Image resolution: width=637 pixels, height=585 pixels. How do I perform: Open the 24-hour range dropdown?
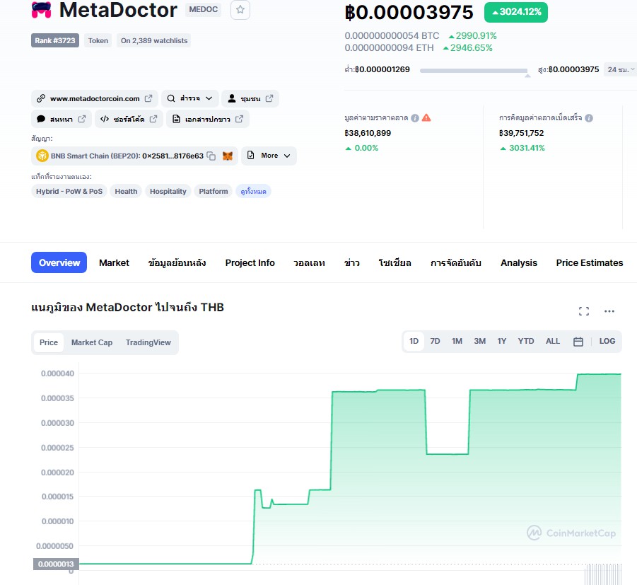pyautogui.click(x=620, y=69)
